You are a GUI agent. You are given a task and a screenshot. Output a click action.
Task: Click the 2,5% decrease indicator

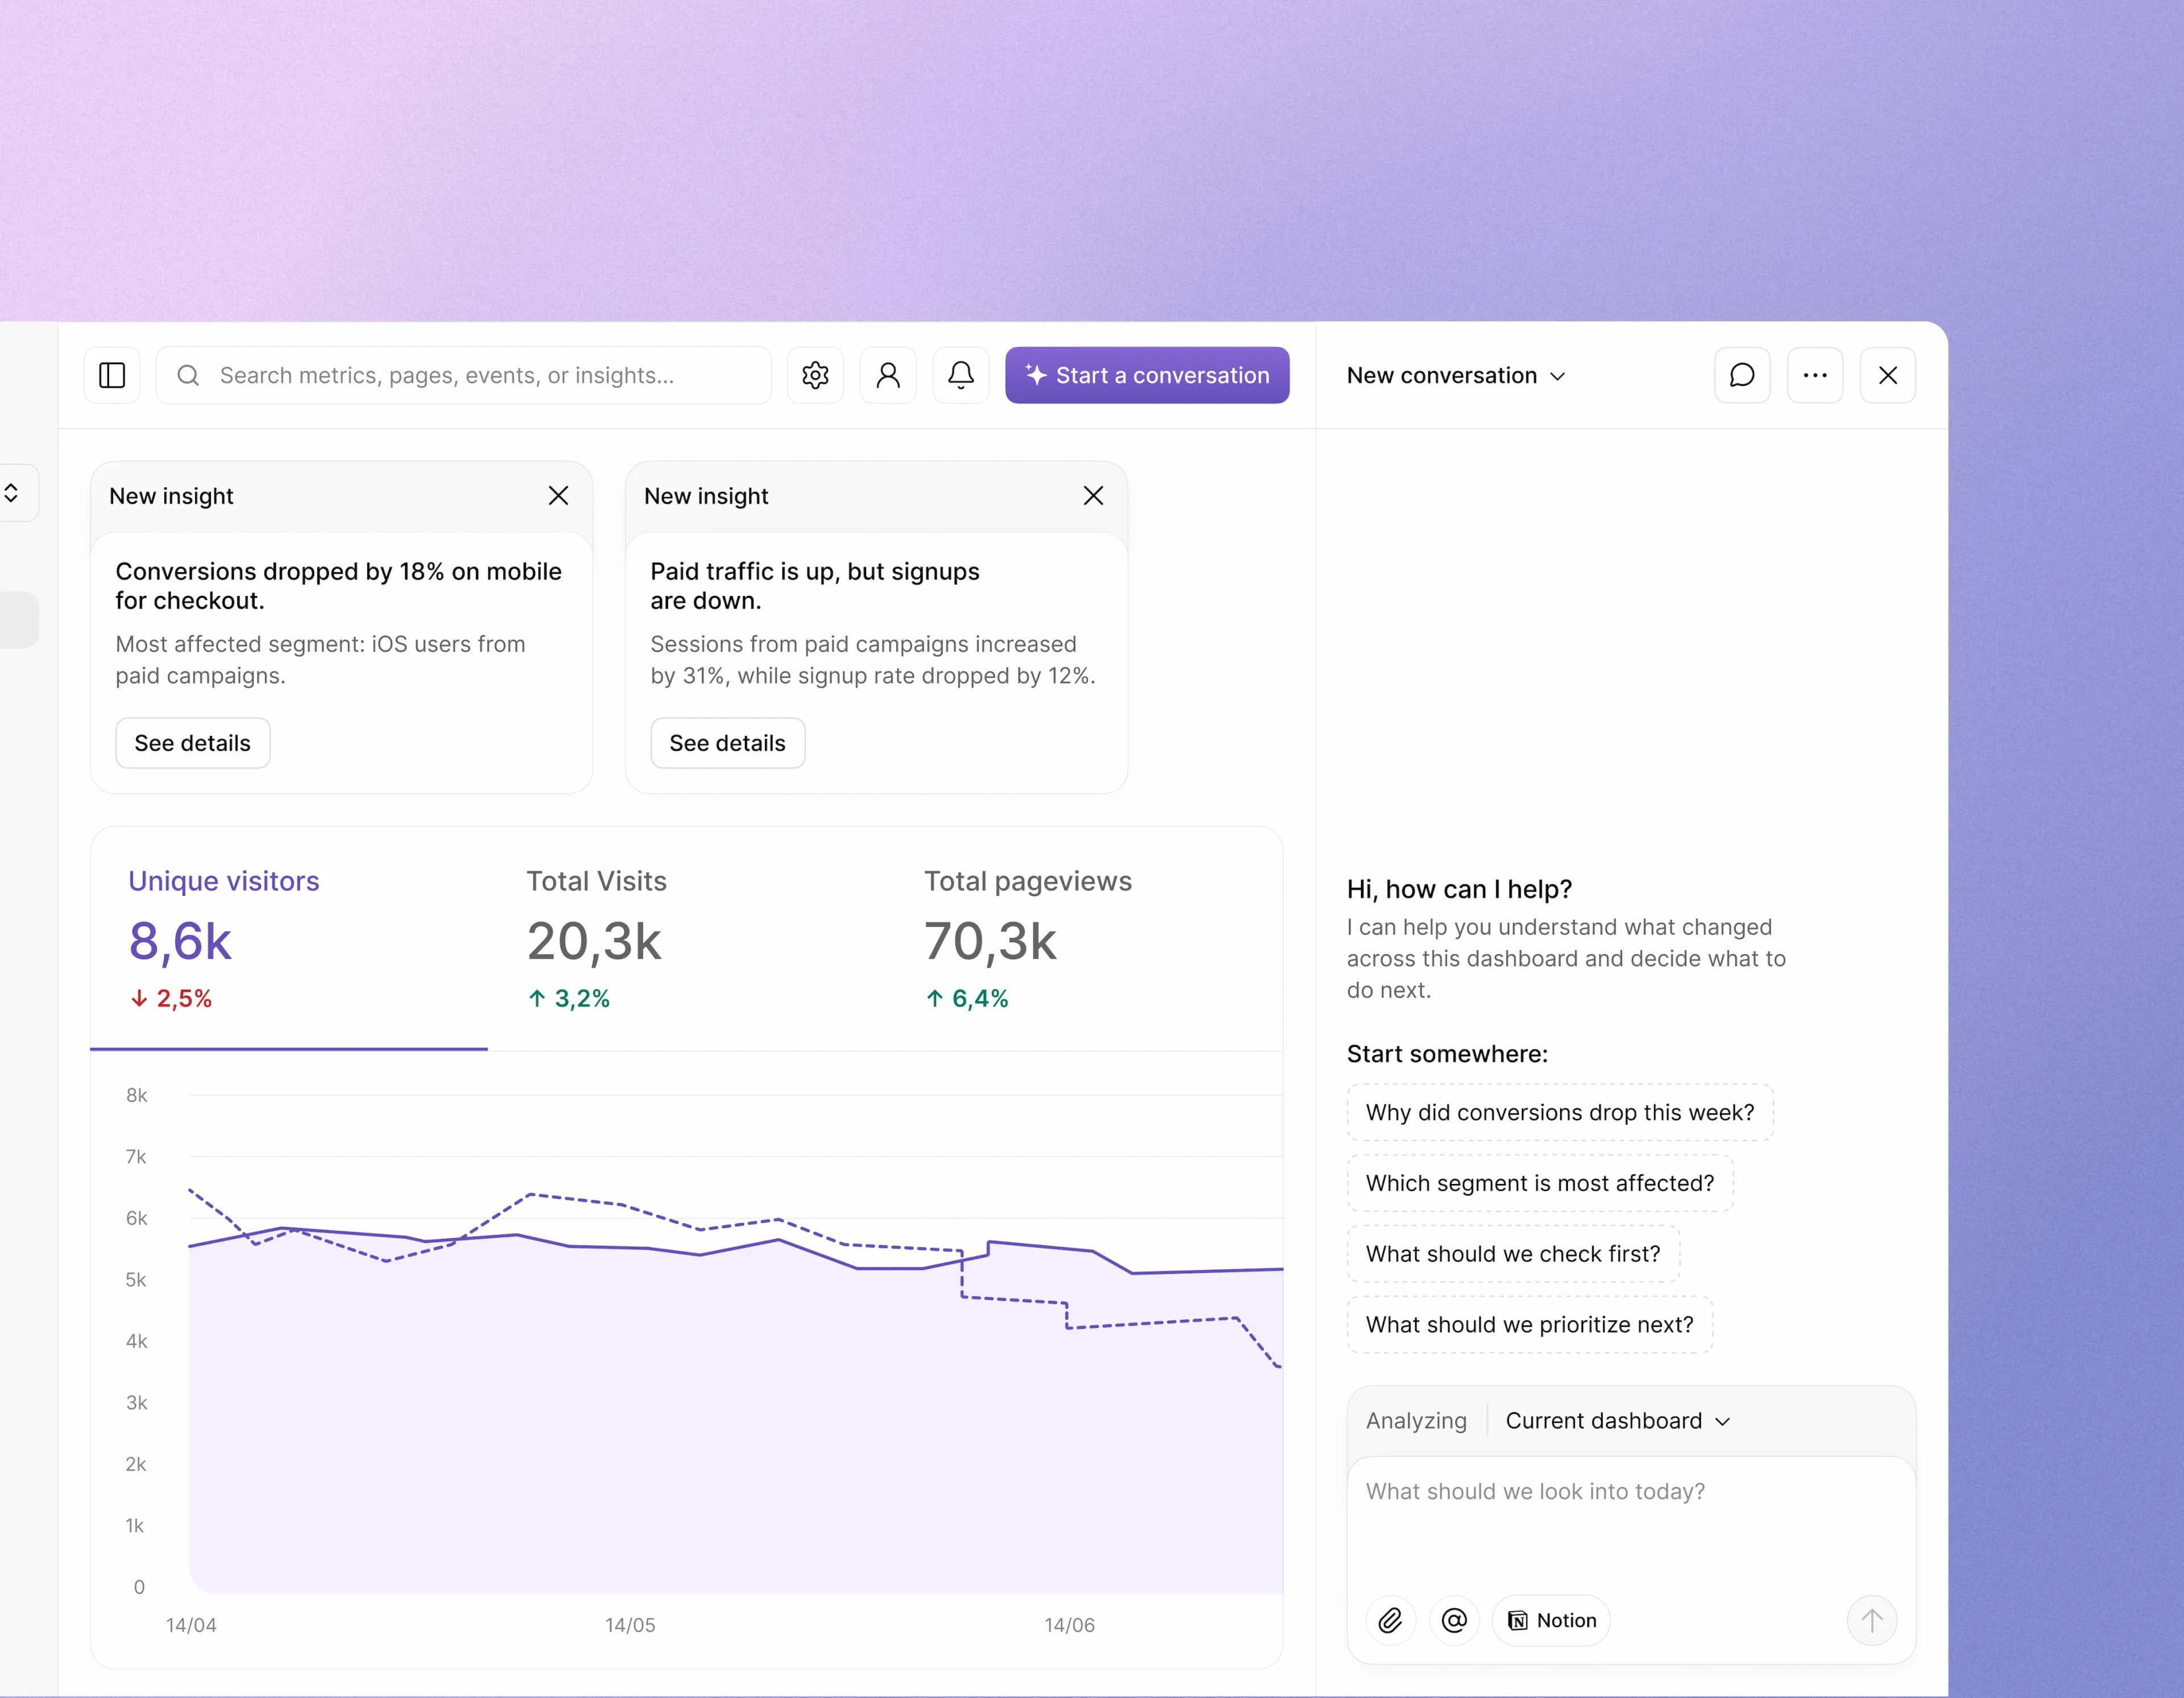pos(171,998)
